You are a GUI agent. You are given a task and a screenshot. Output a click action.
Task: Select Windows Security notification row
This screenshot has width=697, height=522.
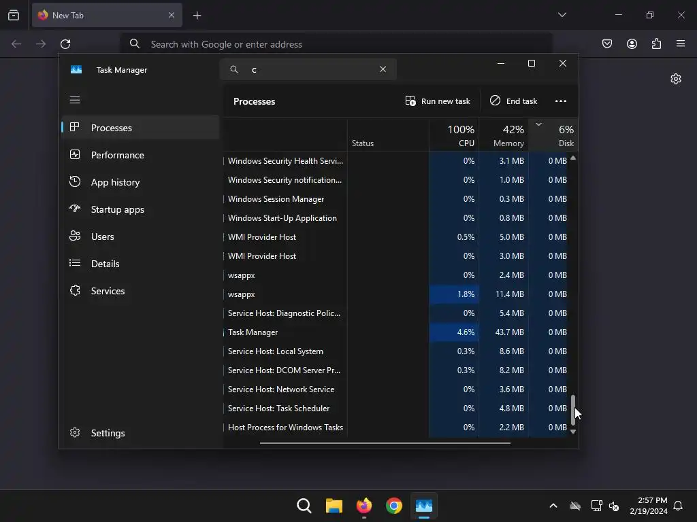click(x=397, y=179)
